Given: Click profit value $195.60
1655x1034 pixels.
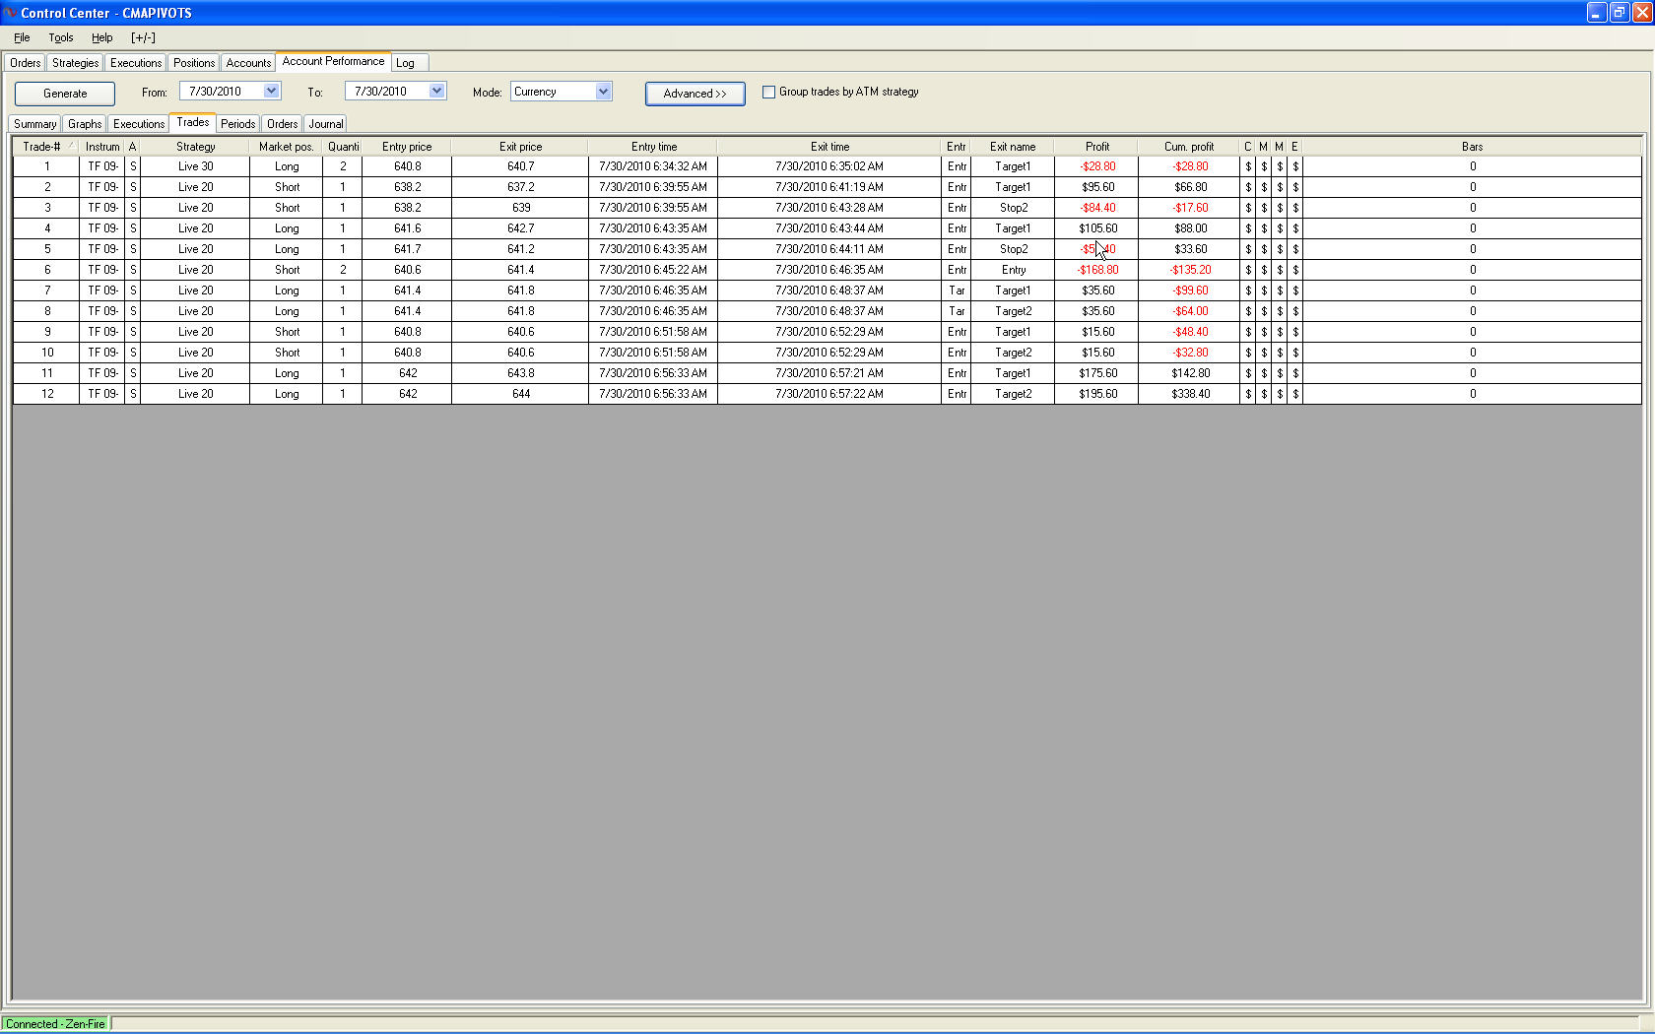Looking at the screenshot, I should 1097,394.
